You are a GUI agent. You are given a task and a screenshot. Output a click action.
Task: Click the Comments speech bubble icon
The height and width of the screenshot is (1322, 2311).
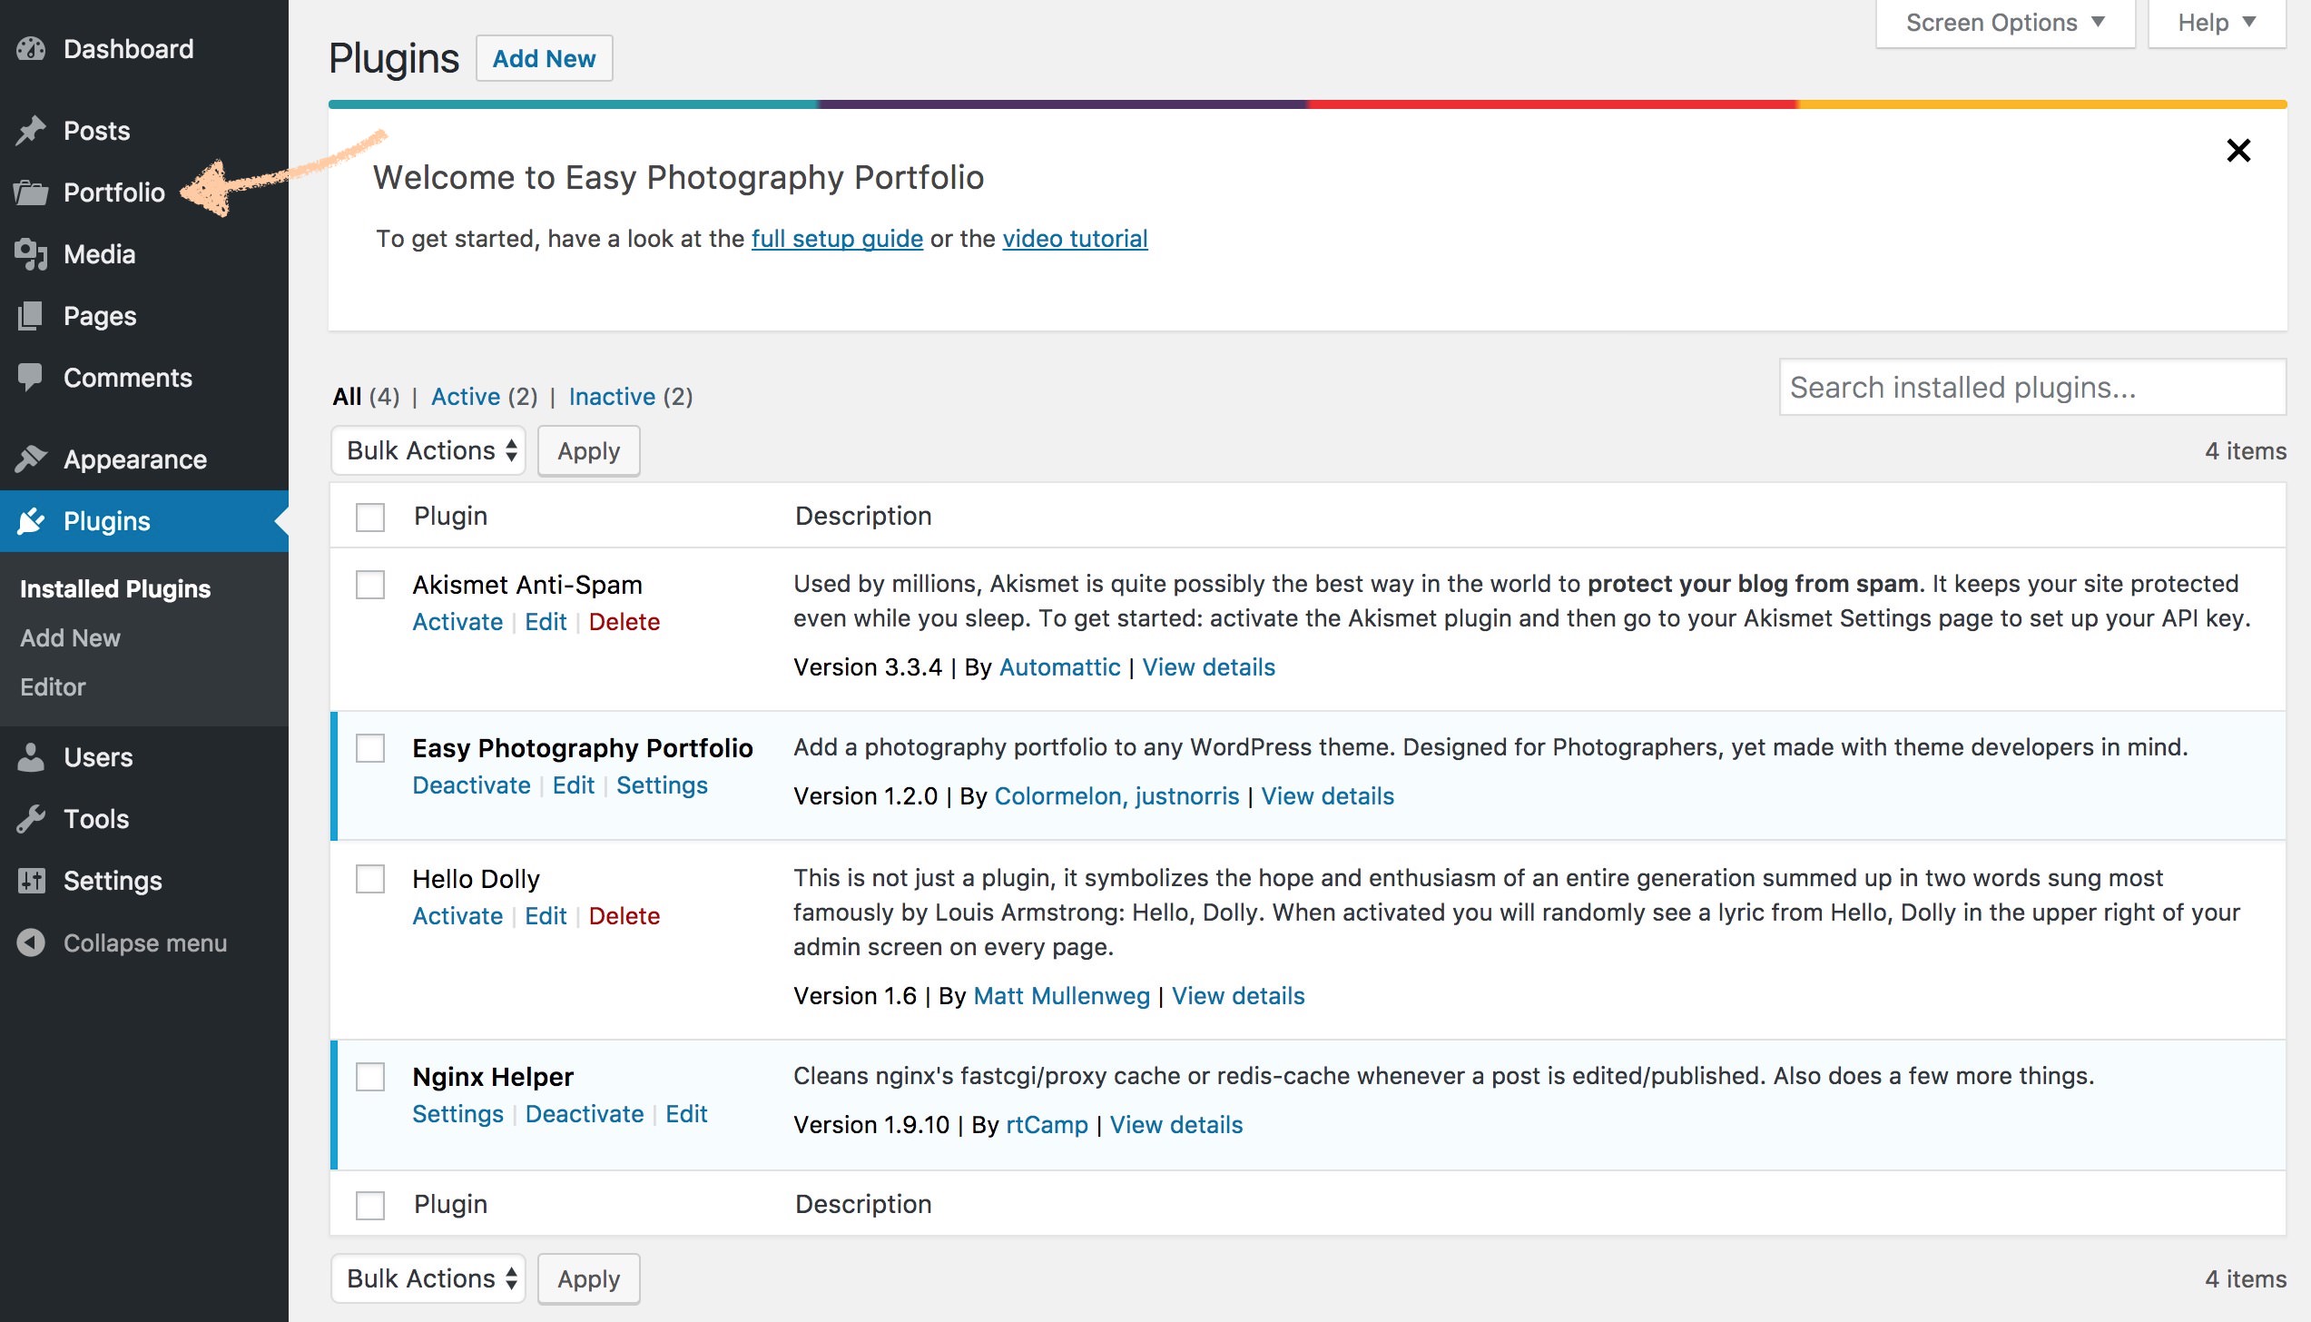click(31, 378)
